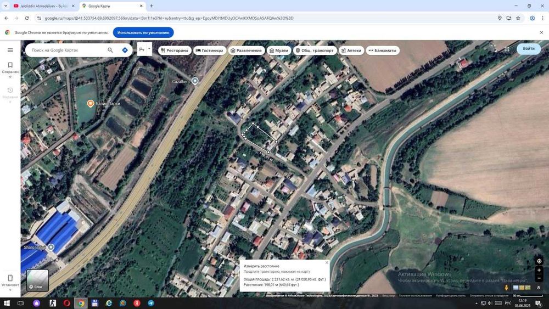Filter map by Рестораны chip

tap(175, 50)
